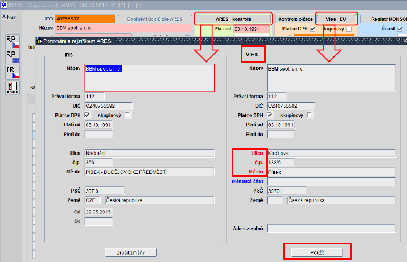Image resolution: width=407 pixels, height=262 pixels.
Task: Click the VIES Ulice field Kocínova
Action: coord(332,153)
